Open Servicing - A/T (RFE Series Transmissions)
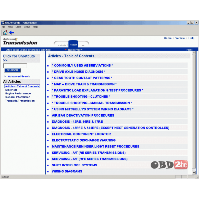 90,159
